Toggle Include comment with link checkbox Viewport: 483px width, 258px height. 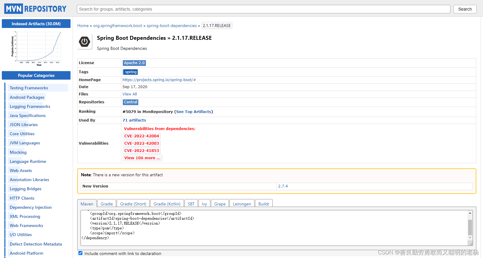pyautogui.click(x=81, y=253)
